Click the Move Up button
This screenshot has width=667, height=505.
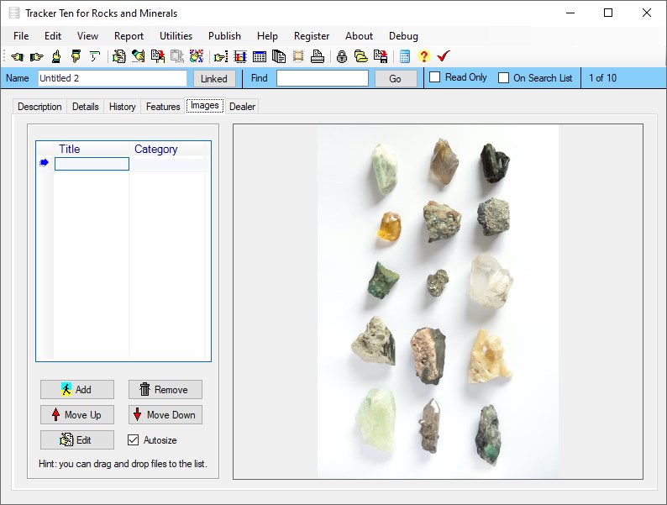point(77,415)
